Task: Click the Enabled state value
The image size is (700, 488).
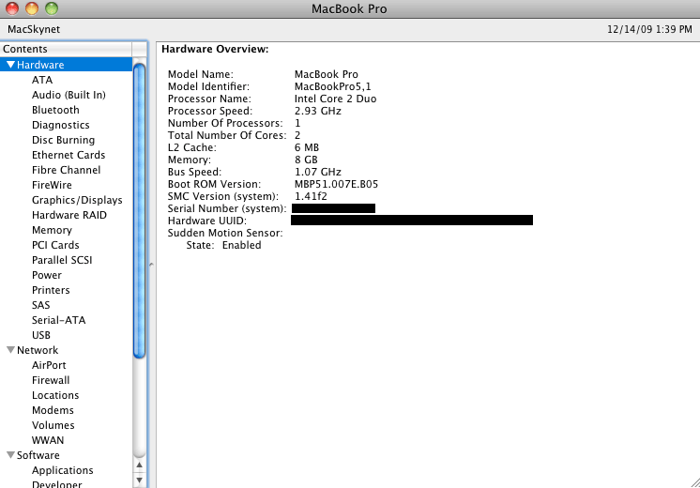Action: coord(241,245)
